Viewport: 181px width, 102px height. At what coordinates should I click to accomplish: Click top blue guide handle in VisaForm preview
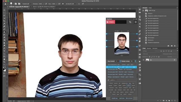107,34
